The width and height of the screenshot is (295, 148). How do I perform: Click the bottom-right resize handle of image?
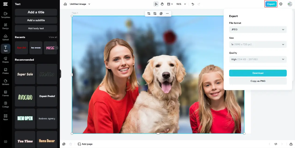pos(244,133)
